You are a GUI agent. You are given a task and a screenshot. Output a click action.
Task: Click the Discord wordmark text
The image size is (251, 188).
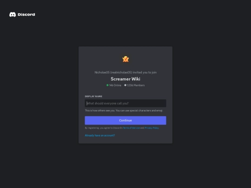click(x=26, y=14)
